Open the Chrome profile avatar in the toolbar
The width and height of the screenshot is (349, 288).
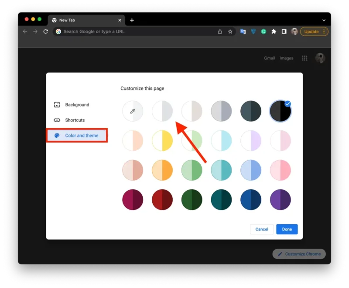294,31
